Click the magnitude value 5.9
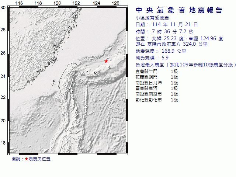 (x=165, y=58)
